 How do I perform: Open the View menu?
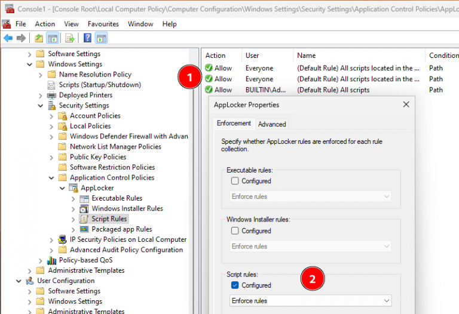point(71,24)
